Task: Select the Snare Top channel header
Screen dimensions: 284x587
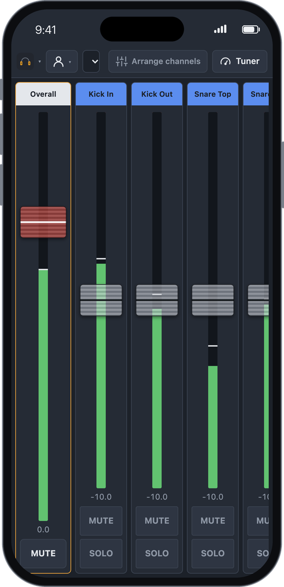Action: pyautogui.click(x=212, y=94)
